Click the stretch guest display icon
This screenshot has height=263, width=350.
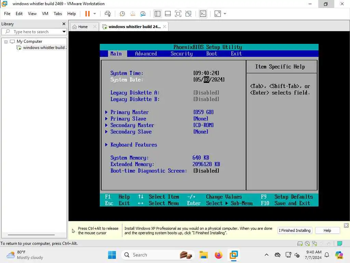[218, 14]
